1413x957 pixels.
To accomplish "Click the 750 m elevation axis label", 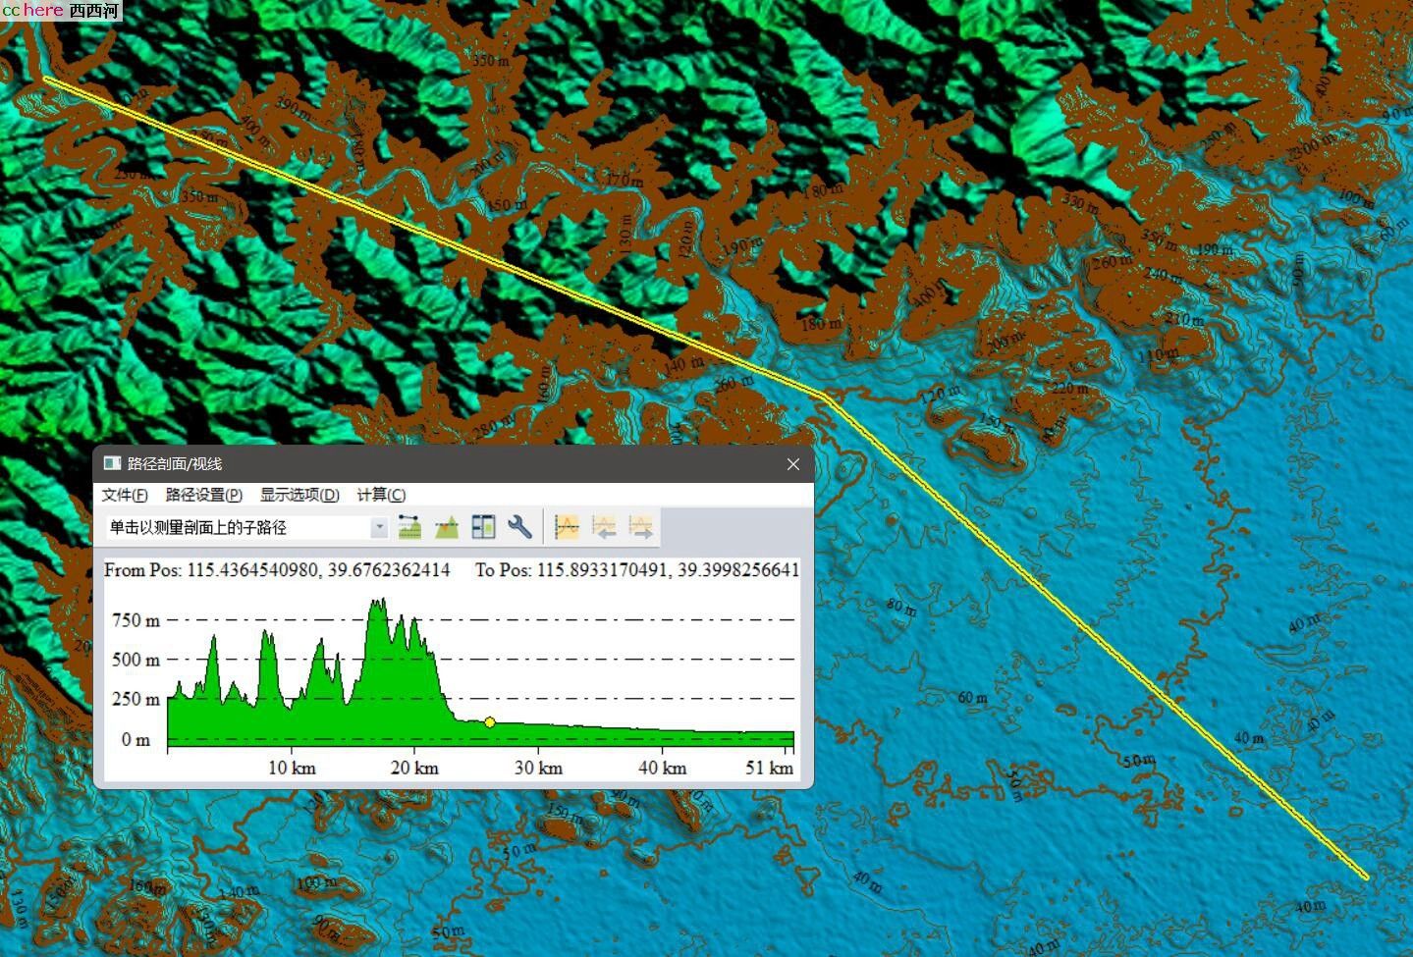I will pyautogui.click(x=136, y=620).
